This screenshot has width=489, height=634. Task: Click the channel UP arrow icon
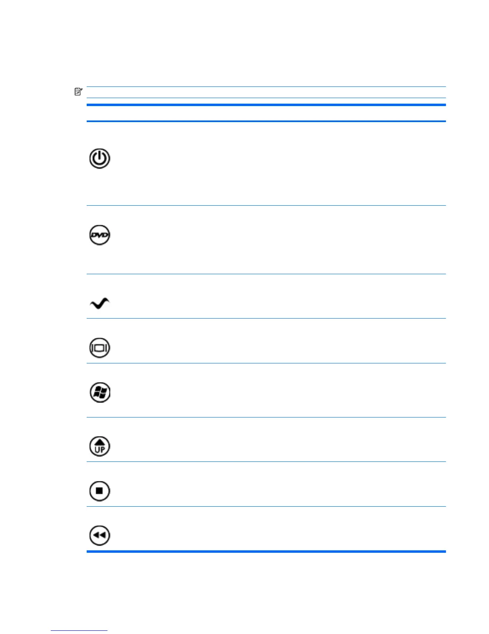coord(99,446)
